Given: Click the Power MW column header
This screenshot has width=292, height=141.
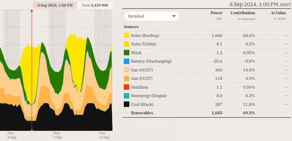Looking at the screenshot, I should (x=217, y=15).
